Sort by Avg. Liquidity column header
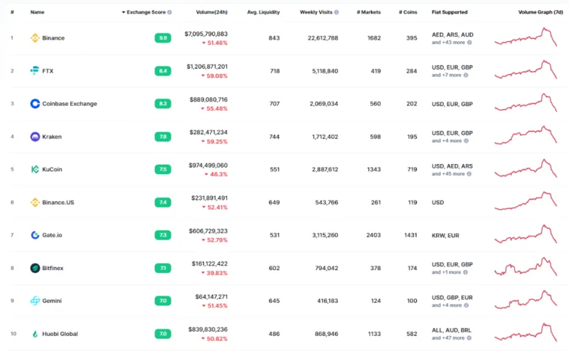Viewport: 569px width, 351px height. (x=263, y=12)
